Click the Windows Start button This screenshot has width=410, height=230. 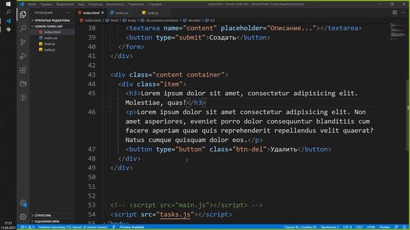pyautogui.click(x=8, y=4)
